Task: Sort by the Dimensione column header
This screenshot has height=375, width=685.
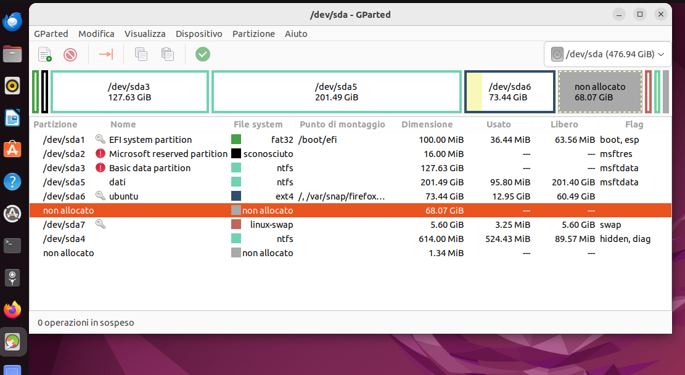Action: (x=427, y=124)
